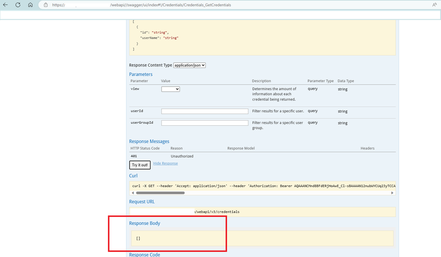
Task: Click the view parameter name
Action: pyautogui.click(x=135, y=89)
